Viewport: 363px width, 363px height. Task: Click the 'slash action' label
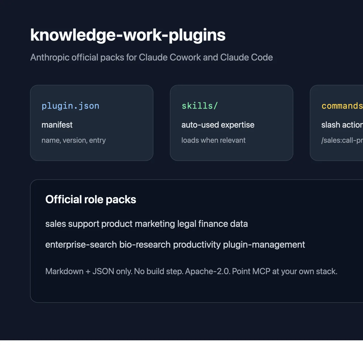[342, 125]
